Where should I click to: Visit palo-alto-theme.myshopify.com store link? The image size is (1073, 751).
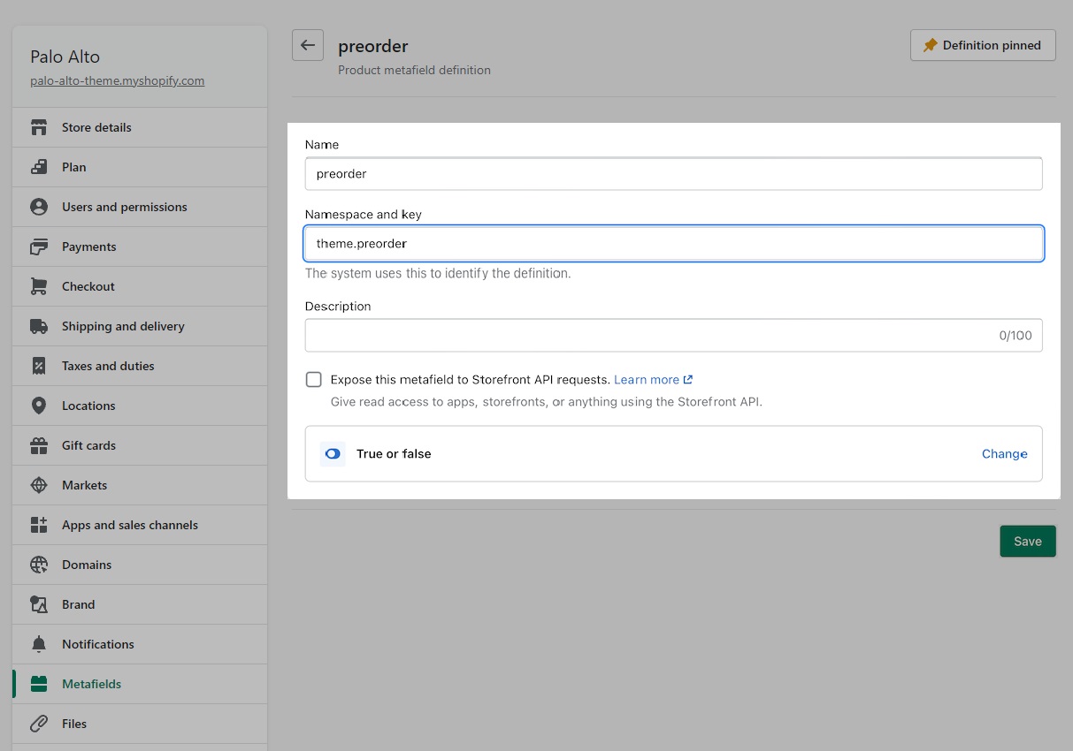pyautogui.click(x=117, y=80)
